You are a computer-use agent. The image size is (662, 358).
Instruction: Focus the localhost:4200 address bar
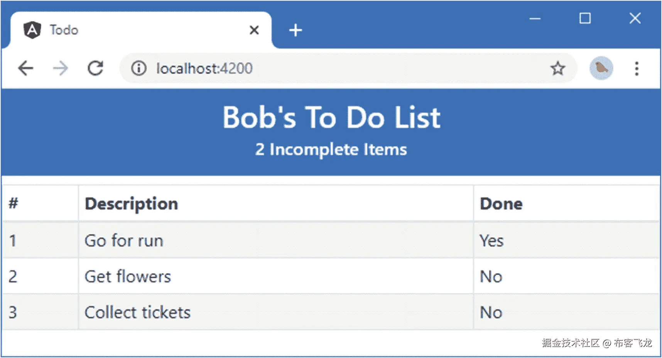click(x=309, y=69)
